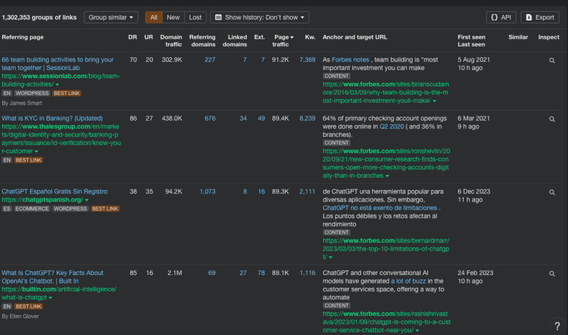Sort by Kw. column header
The height and width of the screenshot is (335, 568).
310,37
